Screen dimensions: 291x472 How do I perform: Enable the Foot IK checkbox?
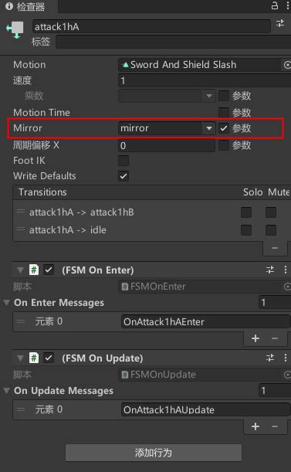(x=124, y=161)
